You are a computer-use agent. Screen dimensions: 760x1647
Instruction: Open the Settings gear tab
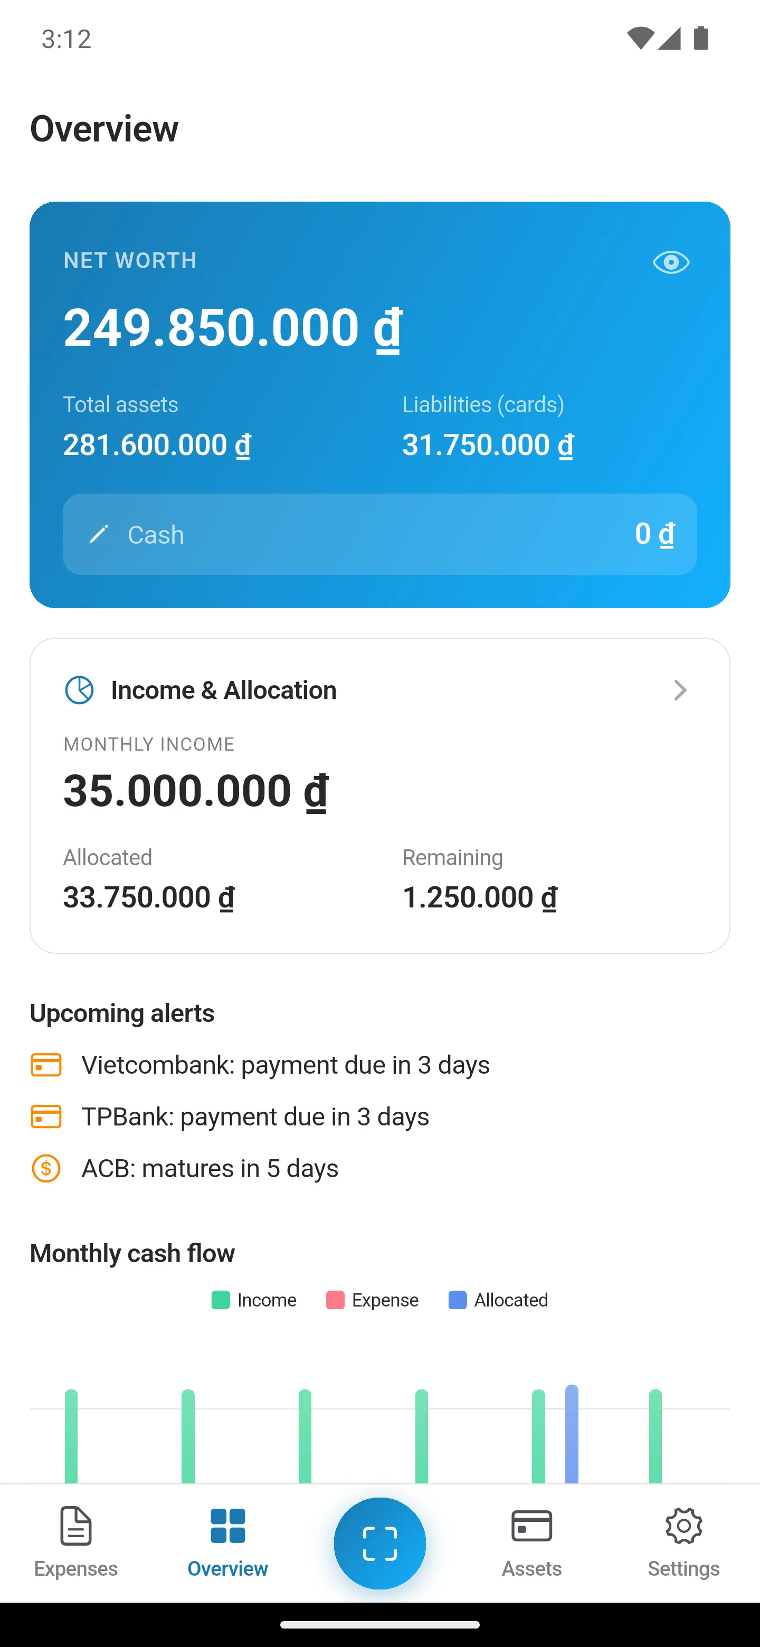[683, 1542]
